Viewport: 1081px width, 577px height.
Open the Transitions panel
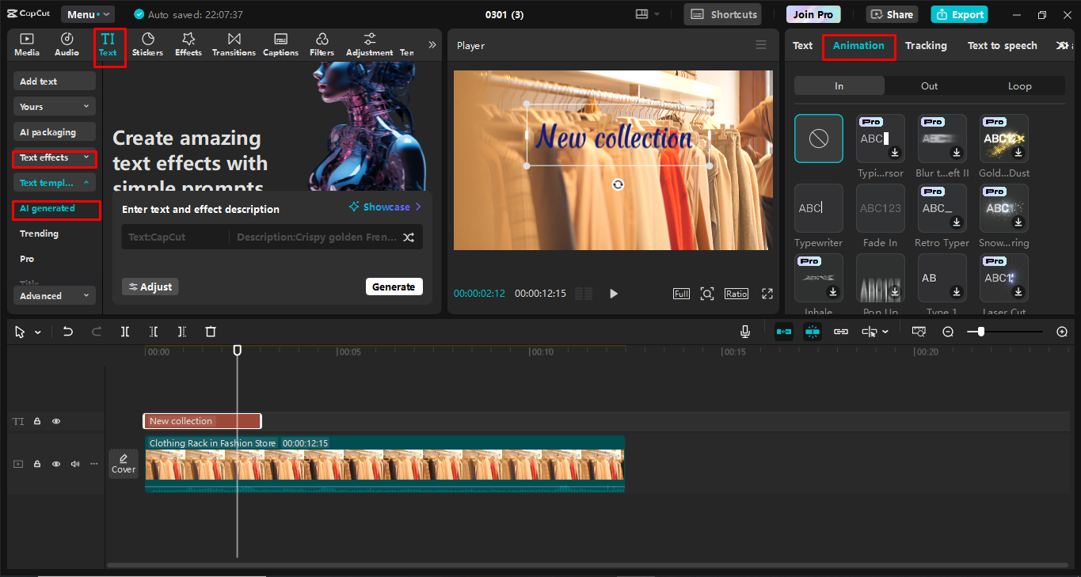click(234, 44)
